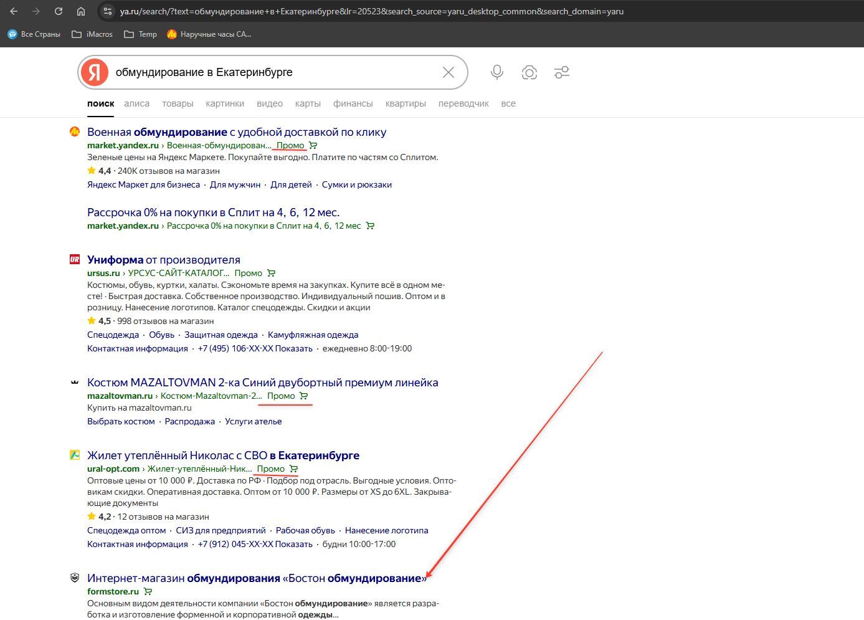
Task: Open the Temp bookmarks folder
Action: point(140,34)
